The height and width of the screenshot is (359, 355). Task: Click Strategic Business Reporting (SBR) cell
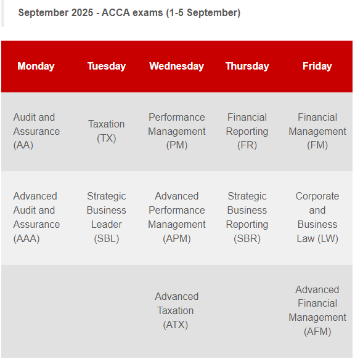click(x=247, y=217)
